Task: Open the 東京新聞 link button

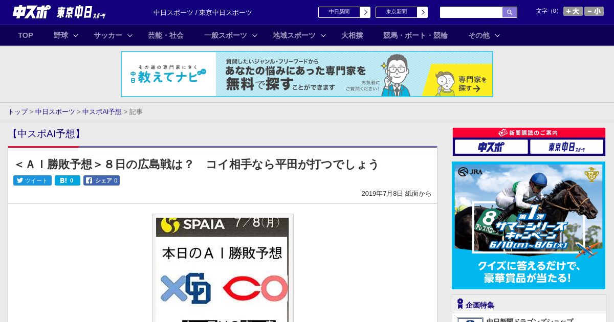Action: 397,12
